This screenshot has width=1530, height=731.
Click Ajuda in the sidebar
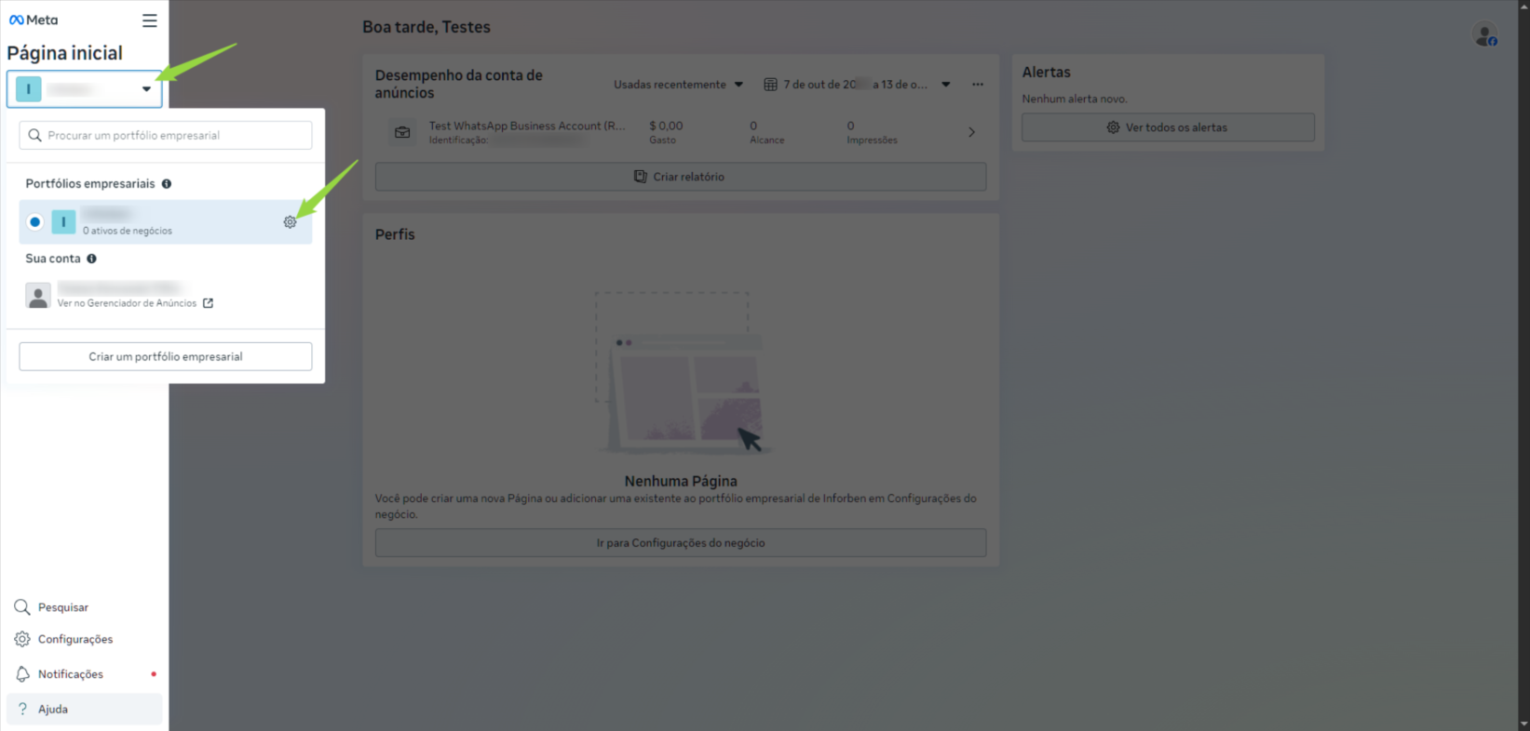point(53,710)
